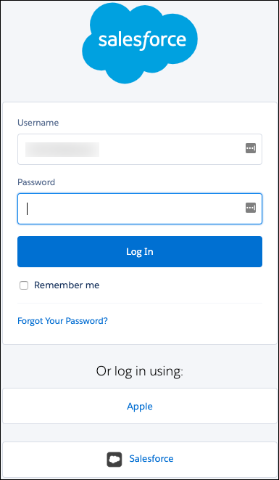Focus the Password input field
This screenshot has height=480, width=279.
(x=140, y=208)
